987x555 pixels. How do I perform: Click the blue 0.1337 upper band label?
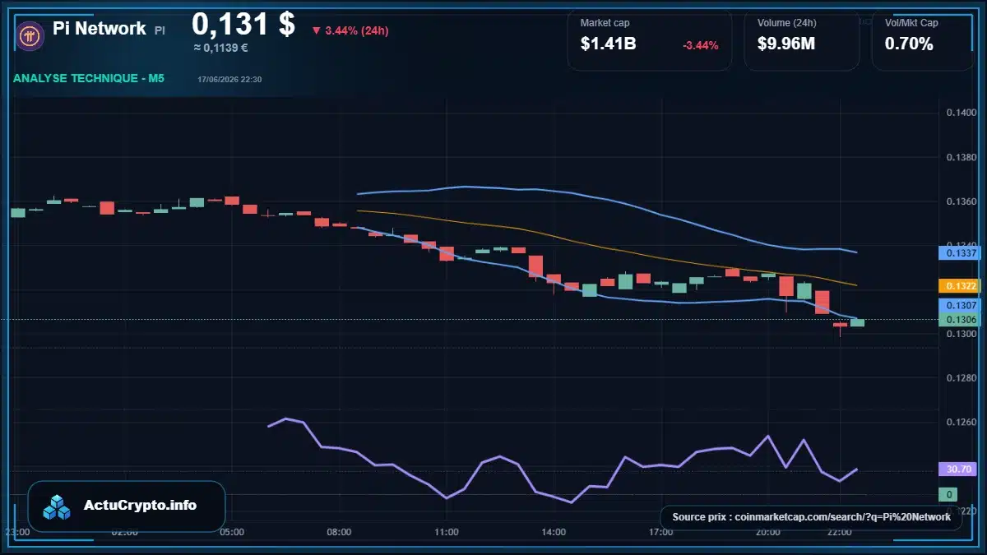pyautogui.click(x=961, y=253)
